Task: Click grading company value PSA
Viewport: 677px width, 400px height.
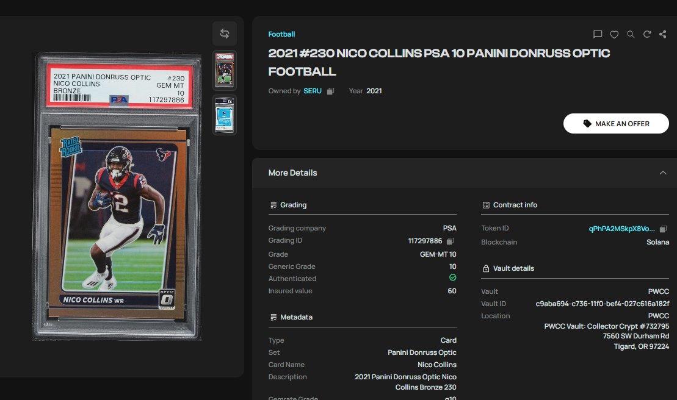Action: coord(449,228)
